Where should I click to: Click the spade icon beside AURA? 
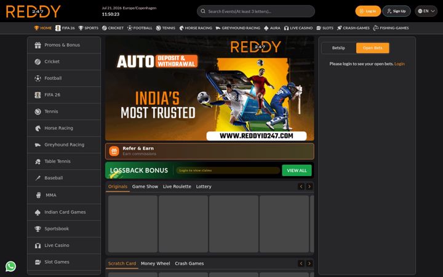click(266, 28)
